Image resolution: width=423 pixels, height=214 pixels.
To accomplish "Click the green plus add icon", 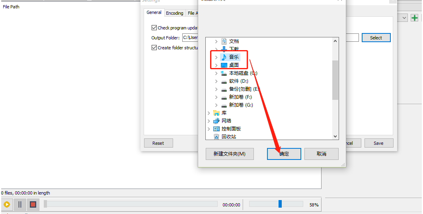I will click(414, 18).
